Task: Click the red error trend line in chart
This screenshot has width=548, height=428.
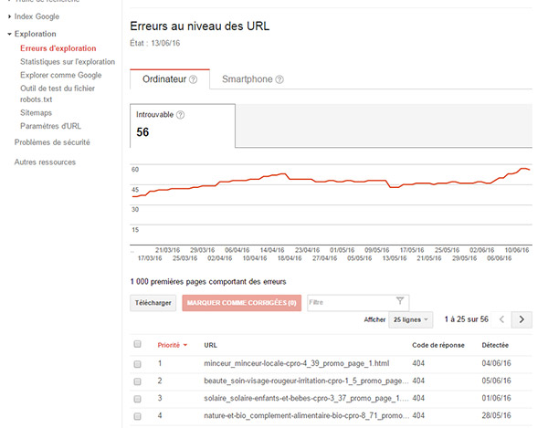Action: [x=331, y=182]
